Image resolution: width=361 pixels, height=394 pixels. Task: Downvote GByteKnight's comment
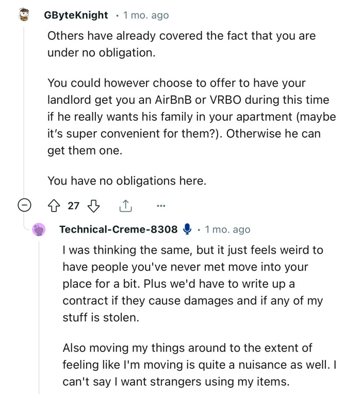(x=93, y=206)
